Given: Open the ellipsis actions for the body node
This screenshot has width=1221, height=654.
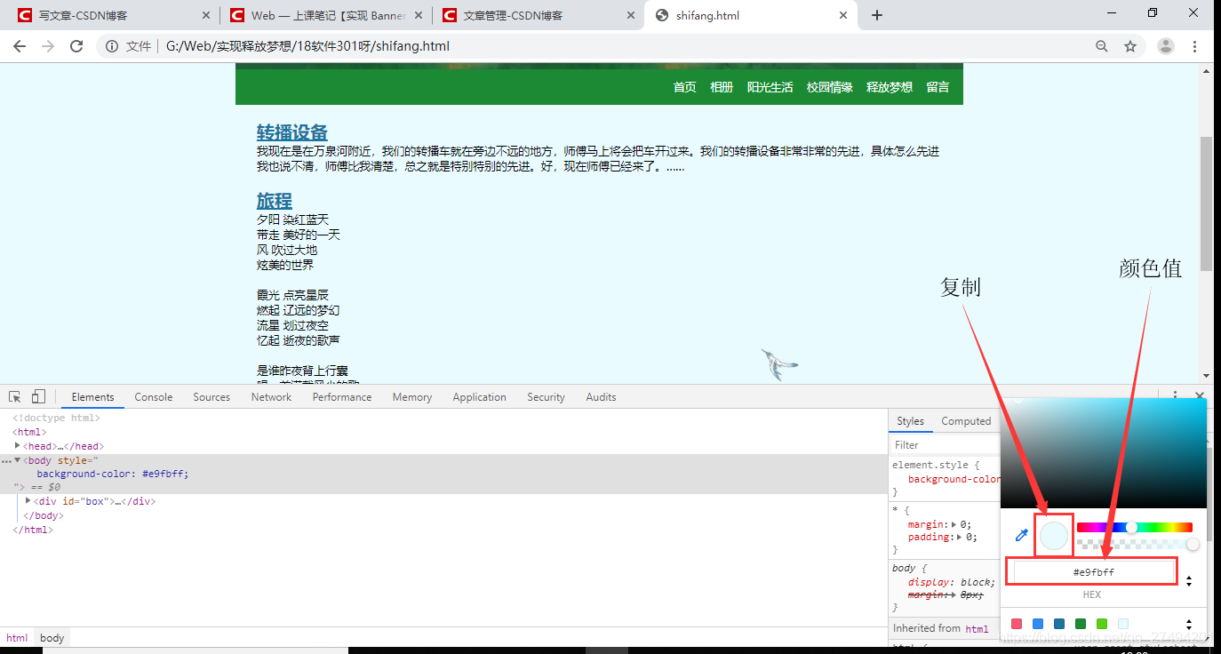Looking at the screenshot, I should coord(5,461).
